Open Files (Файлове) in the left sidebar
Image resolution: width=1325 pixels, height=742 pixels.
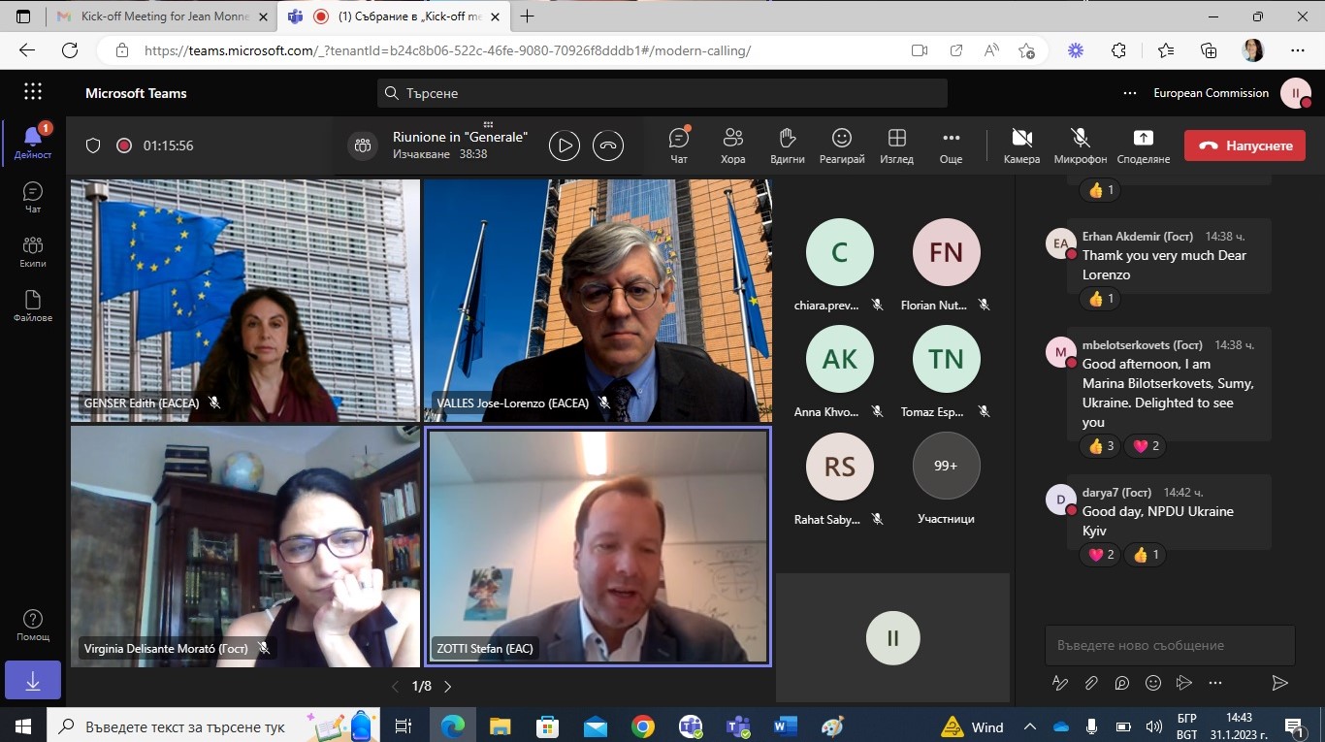(x=33, y=306)
